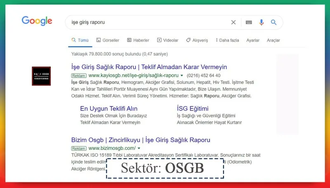Click text Alınacak Önlemler Hayat Kurtarır
The image size is (330, 188).
(209, 122)
